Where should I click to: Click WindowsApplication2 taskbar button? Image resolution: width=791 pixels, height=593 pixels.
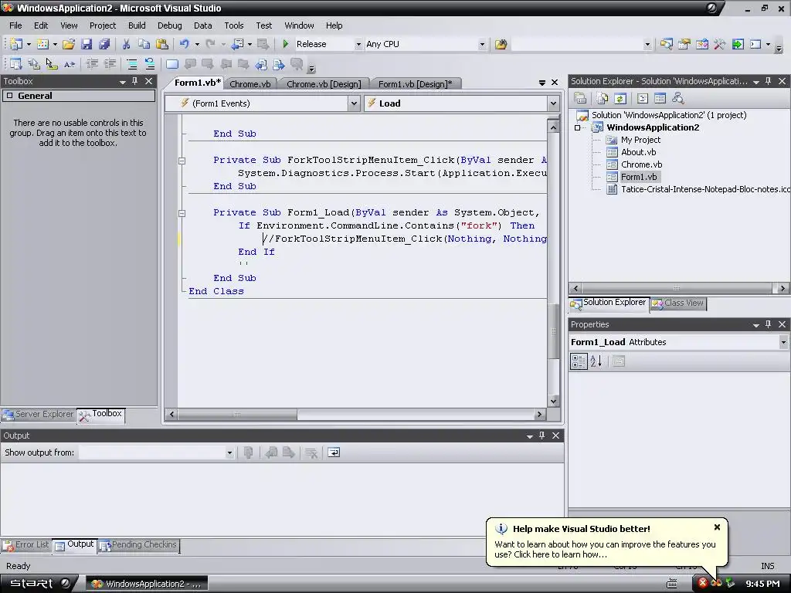(x=146, y=584)
